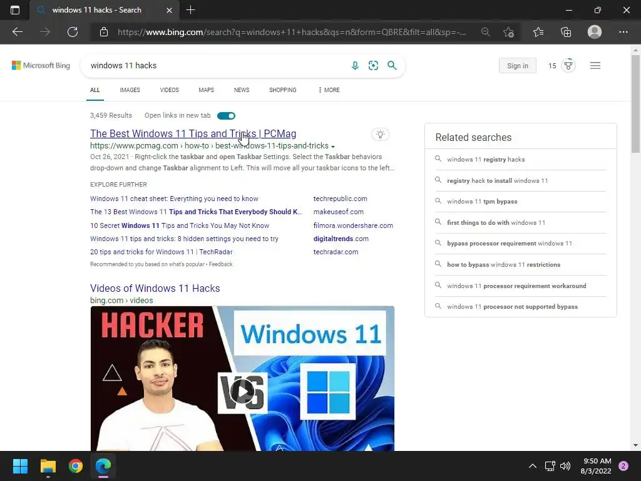
Task: Add this page to favorites
Action: click(508, 32)
